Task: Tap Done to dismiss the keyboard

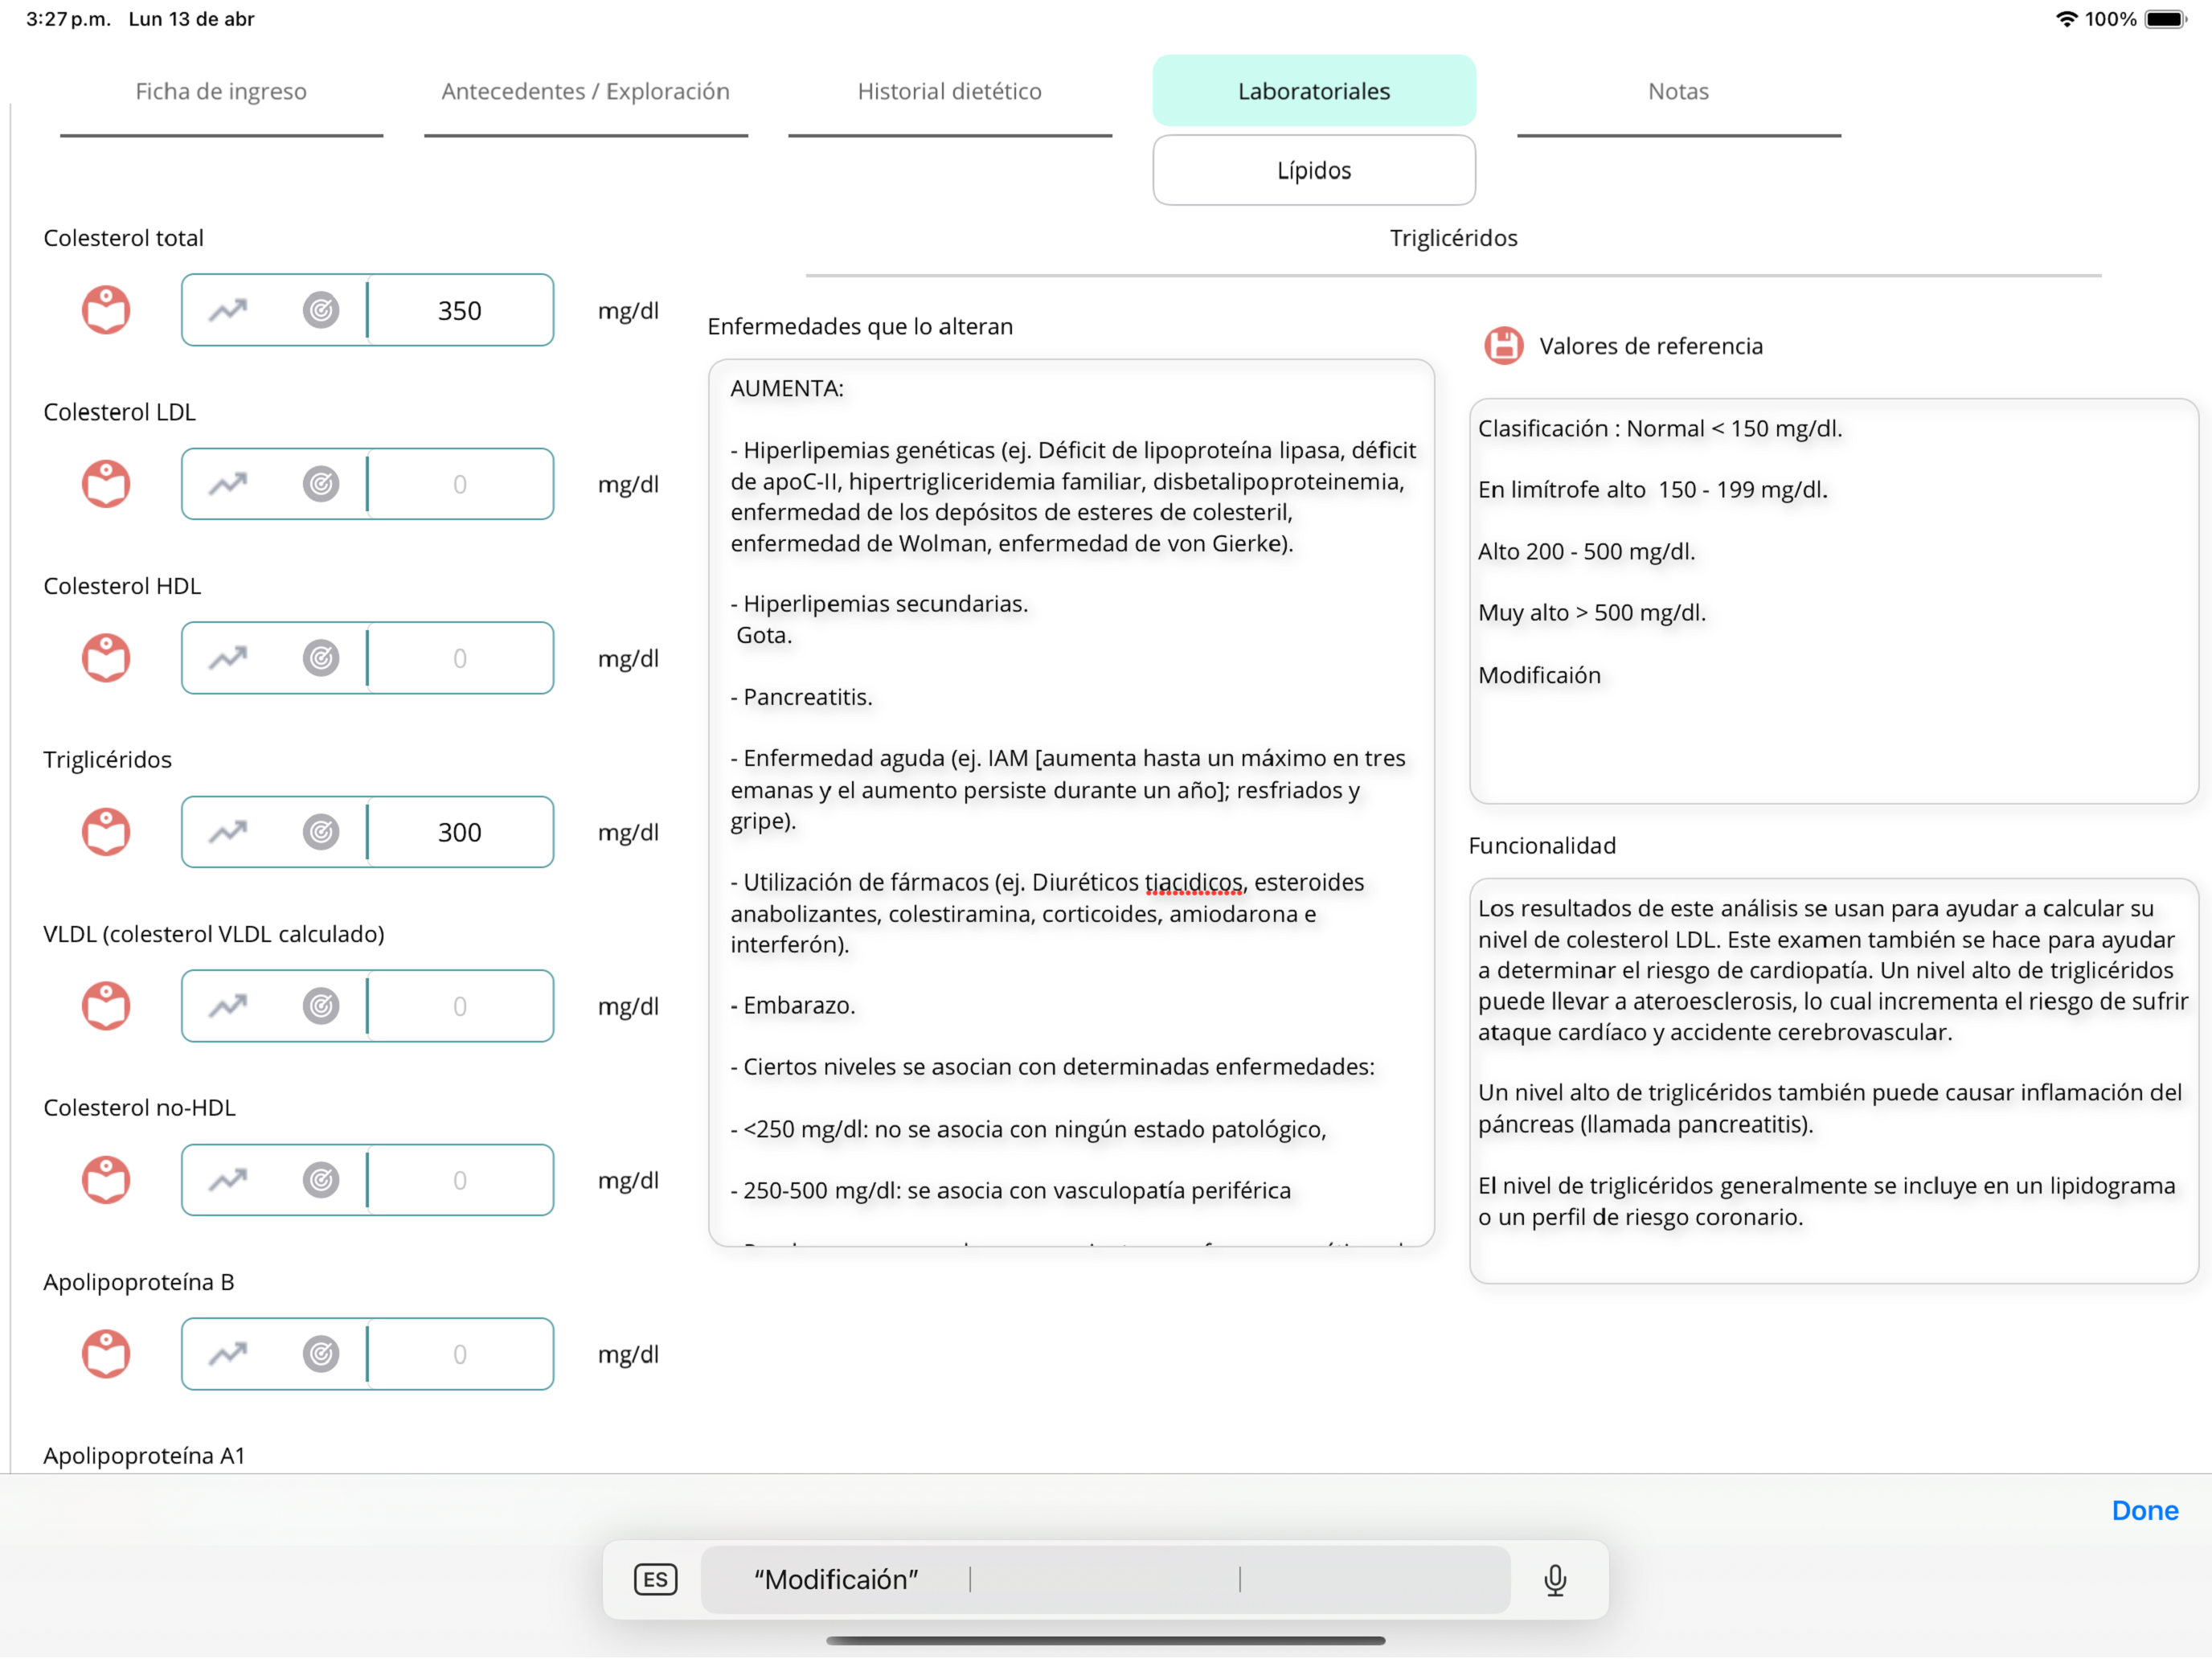Action: coord(2145,1511)
